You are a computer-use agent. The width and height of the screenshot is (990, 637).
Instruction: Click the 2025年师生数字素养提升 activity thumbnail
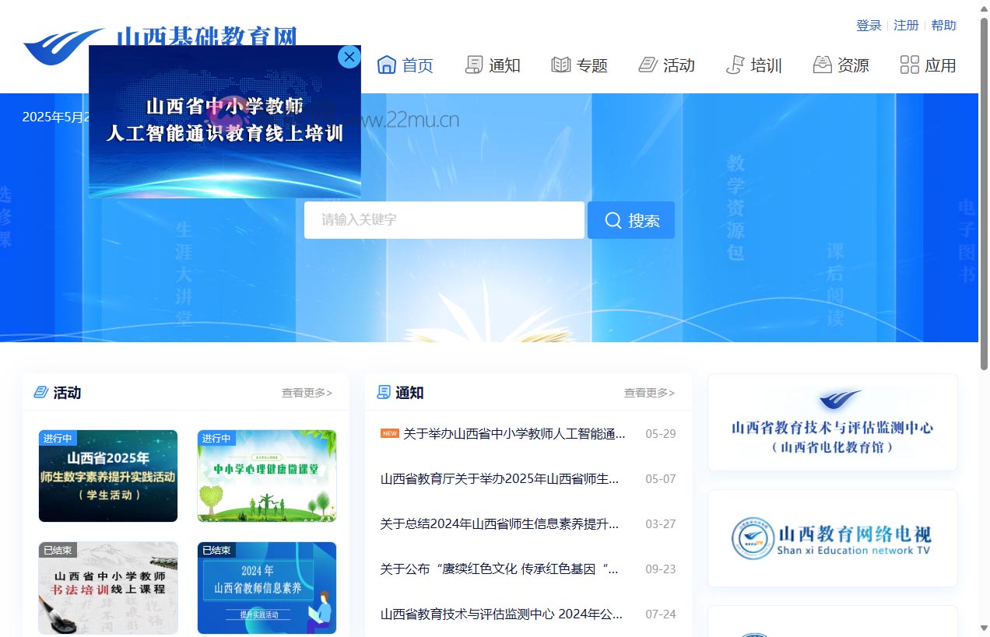[107, 475]
